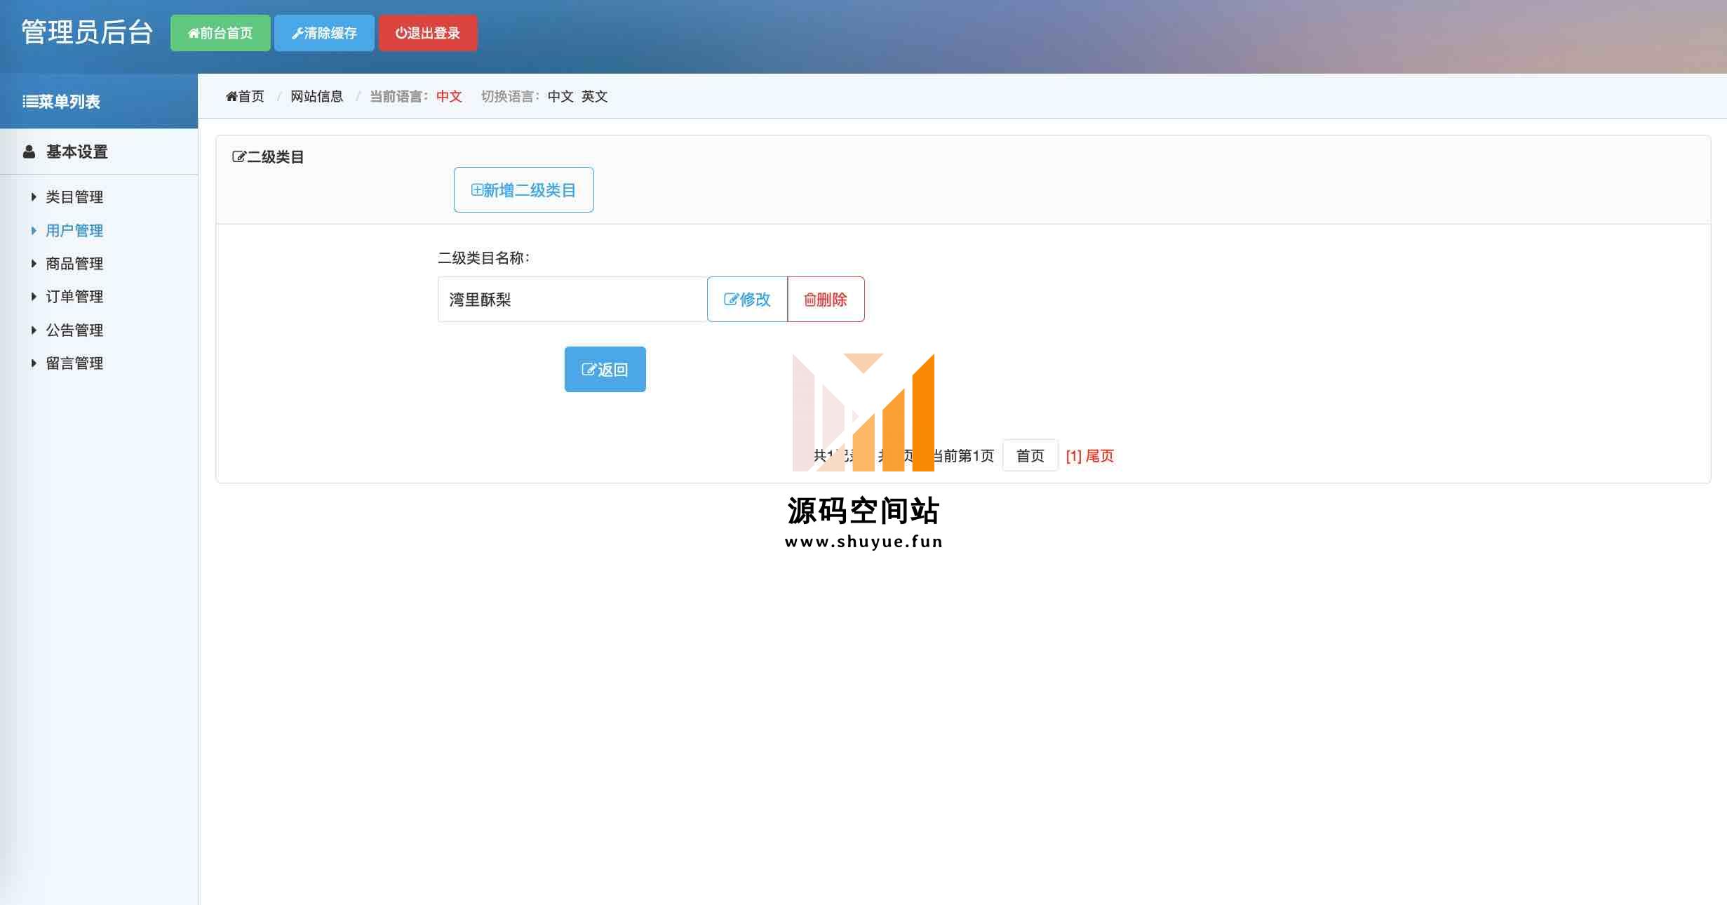Open 用户管理 in the sidebar
The image size is (1727, 905).
[74, 230]
